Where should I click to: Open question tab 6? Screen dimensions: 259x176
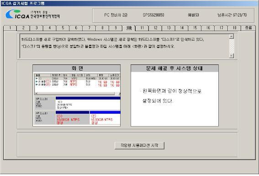76,28
